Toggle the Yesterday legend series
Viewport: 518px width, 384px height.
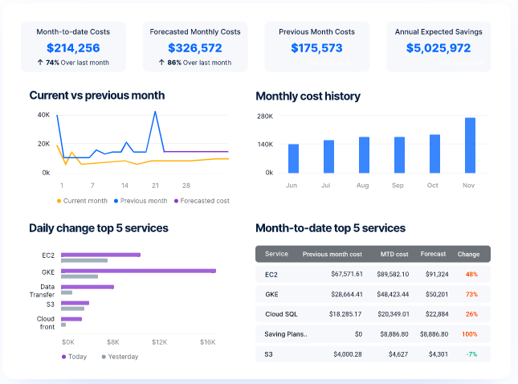(x=119, y=357)
